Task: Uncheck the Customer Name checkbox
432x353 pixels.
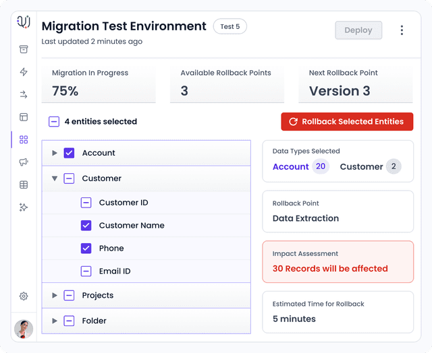Action: 86,226
